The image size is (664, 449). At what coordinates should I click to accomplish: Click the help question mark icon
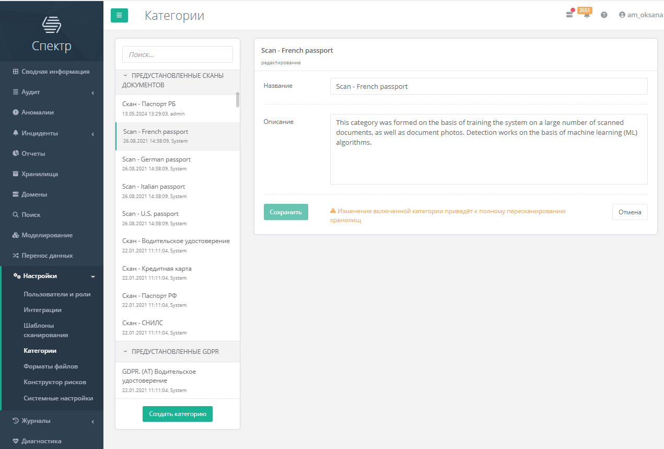pyautogui.click(x=604, y=15)
